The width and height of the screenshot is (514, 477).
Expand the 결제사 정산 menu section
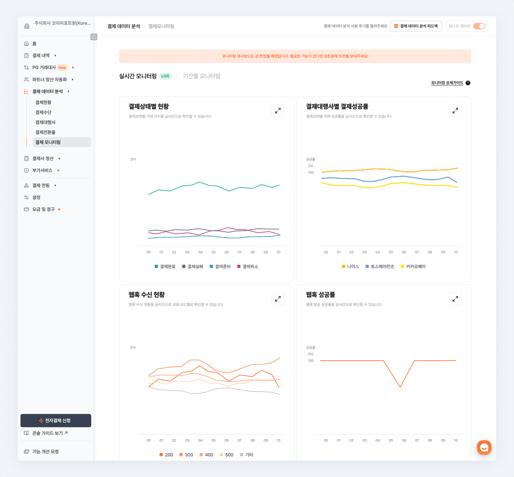(59, 159)
